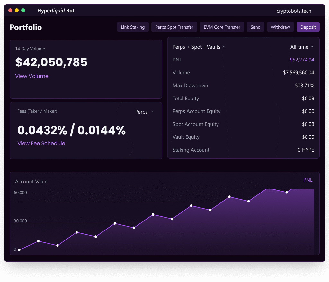Screen dimensions: 329x282
Task: Open the View Fee Schedule link
Action: 41,143
